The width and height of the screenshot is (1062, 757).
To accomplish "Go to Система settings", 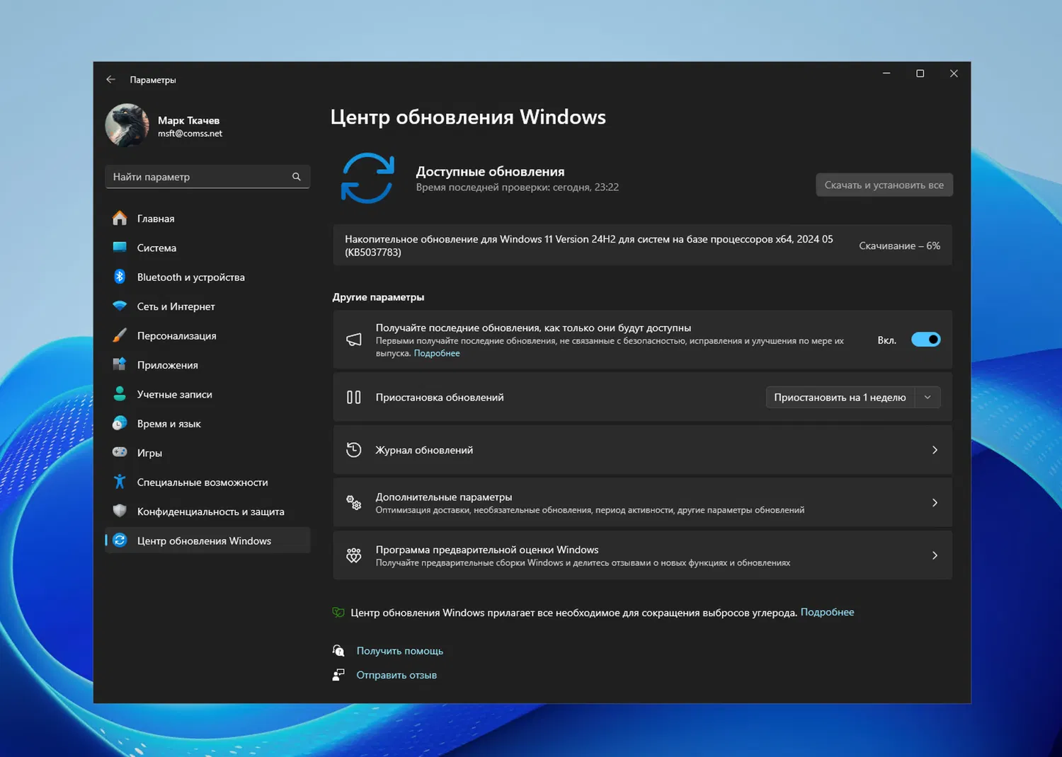I will pyautogui.click(x=207, y=248).
